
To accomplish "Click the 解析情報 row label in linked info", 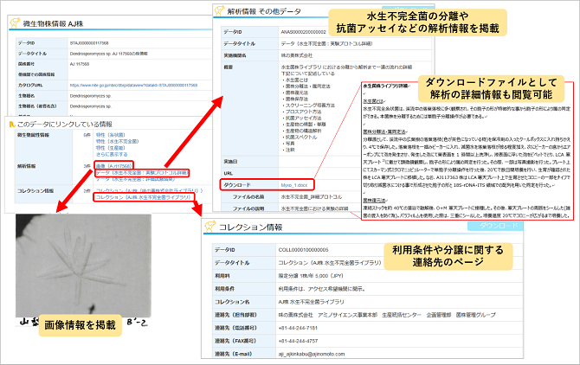I will click(26, 166).
